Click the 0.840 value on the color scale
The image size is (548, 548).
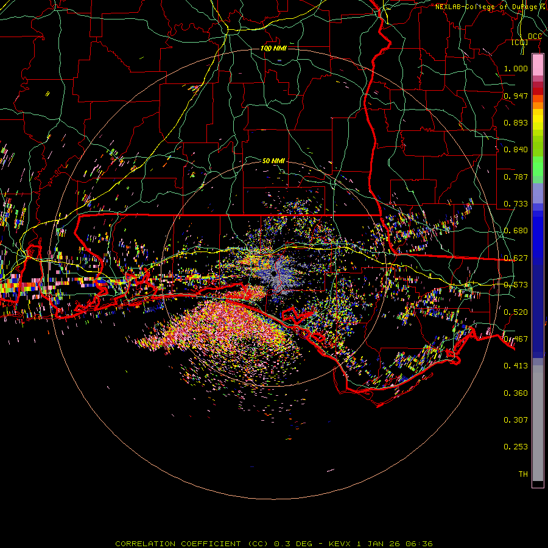pos(516,150)
